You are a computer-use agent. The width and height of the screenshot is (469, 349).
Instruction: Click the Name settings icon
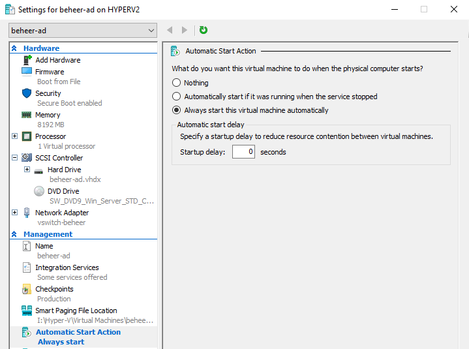click(27, 246)
